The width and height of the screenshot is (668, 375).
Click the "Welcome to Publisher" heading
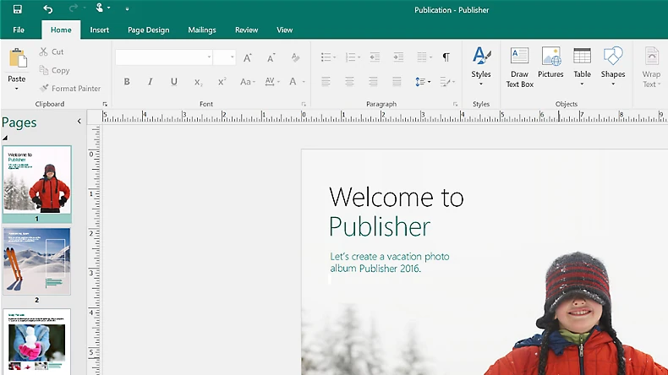point(397,211)
